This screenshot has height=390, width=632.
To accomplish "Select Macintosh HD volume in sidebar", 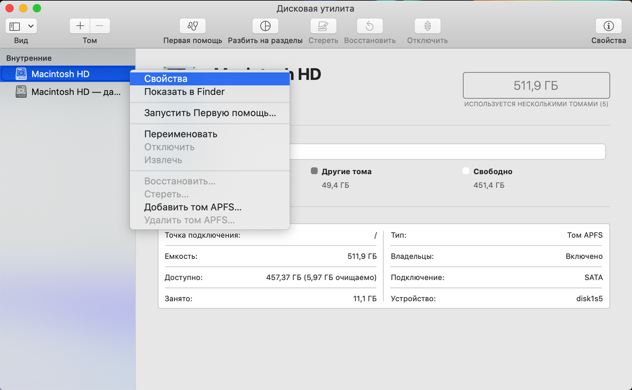I will 67,74.
